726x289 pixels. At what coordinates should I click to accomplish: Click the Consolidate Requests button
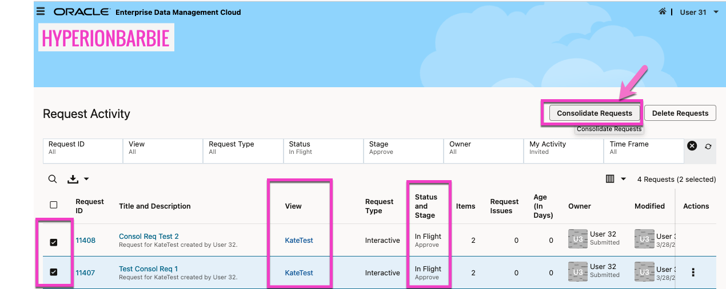594,113
